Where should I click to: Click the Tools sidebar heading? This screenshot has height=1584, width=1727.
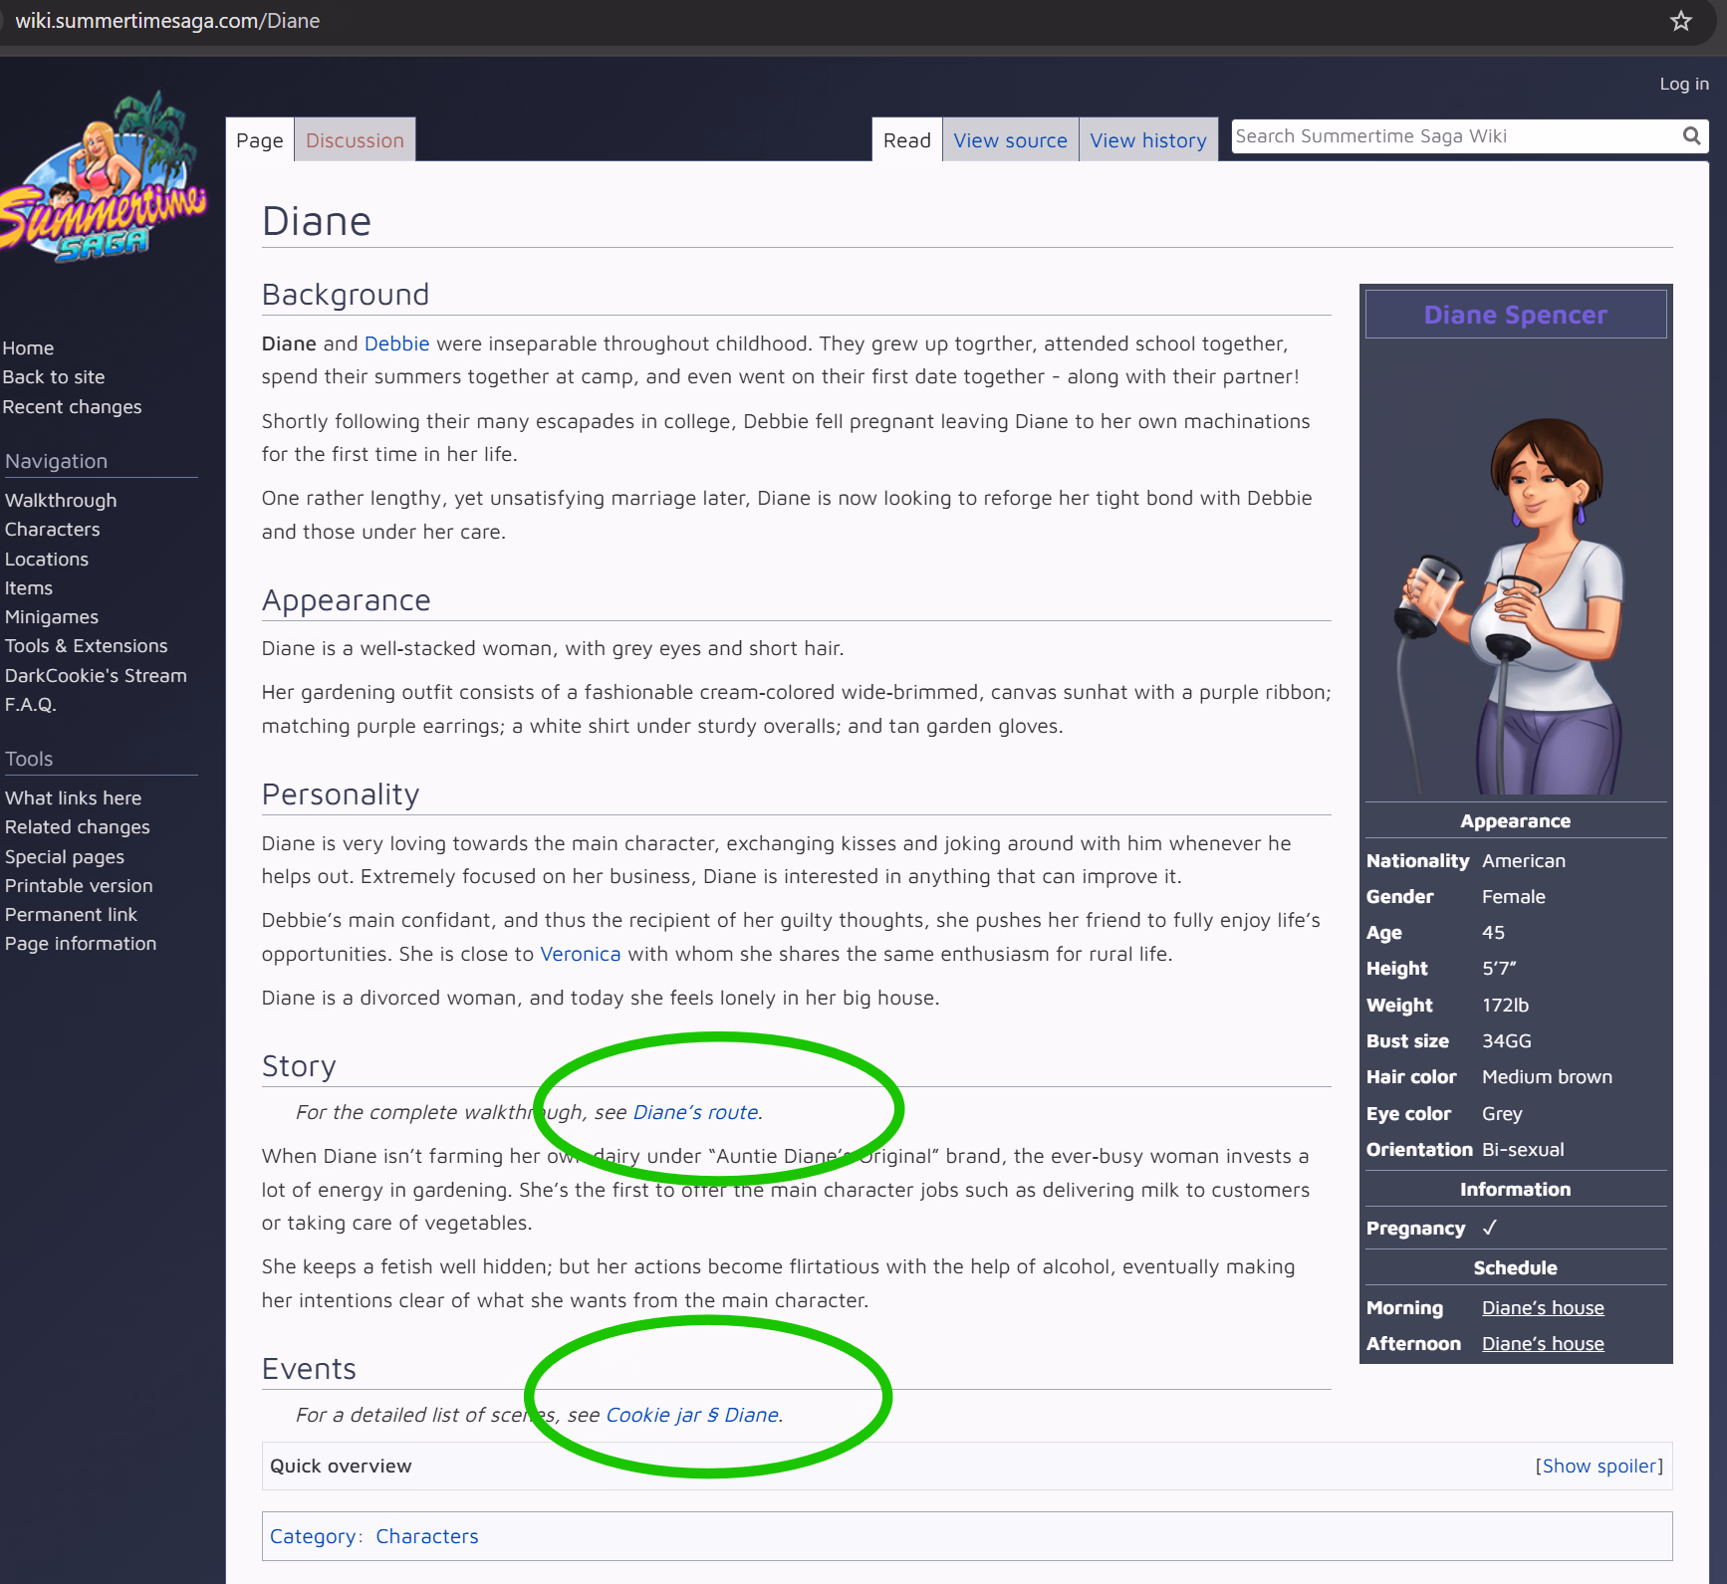pyautogui.click(x=29, y=759)
